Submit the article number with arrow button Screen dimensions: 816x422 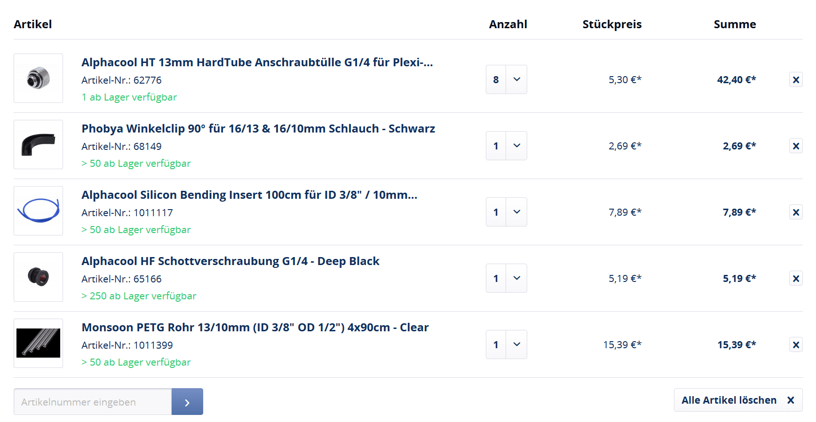[187, 402]
